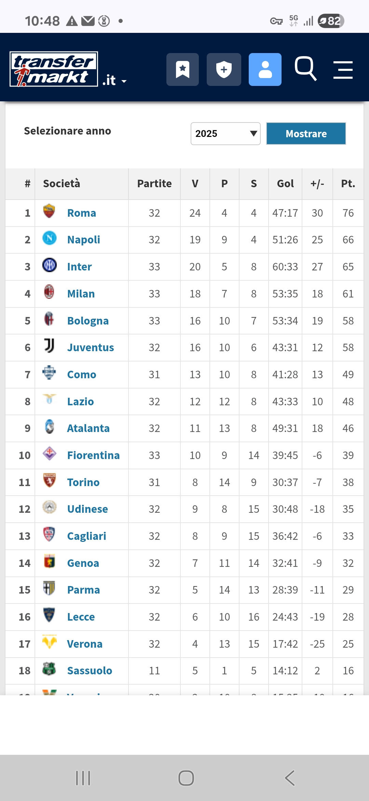
Task: Tap the Fiorentina club crest
Action: pyautogui.click(x=49, y=454)
